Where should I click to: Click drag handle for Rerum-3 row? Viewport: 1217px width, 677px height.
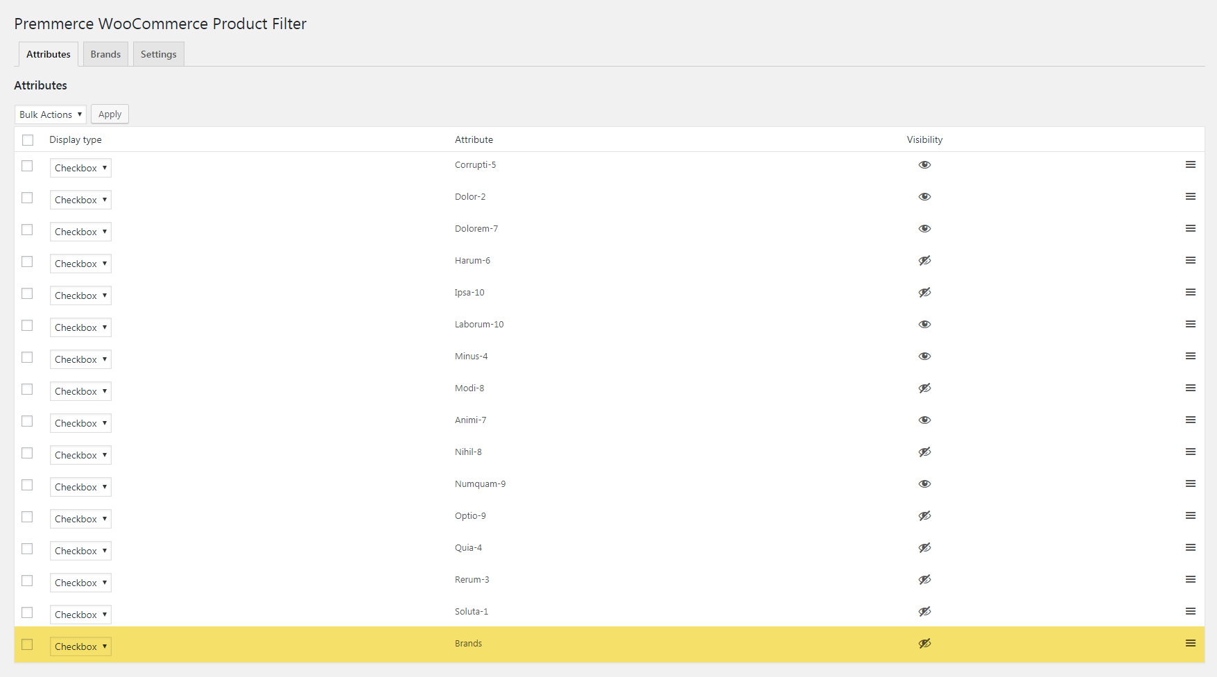(1191, 580)
